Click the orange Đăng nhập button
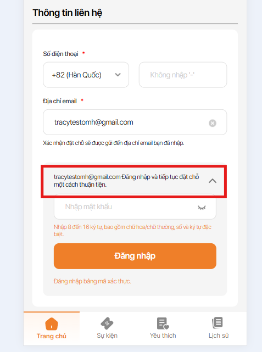Image resolution: width=262 pixels, height=352 pixels. 135,256
